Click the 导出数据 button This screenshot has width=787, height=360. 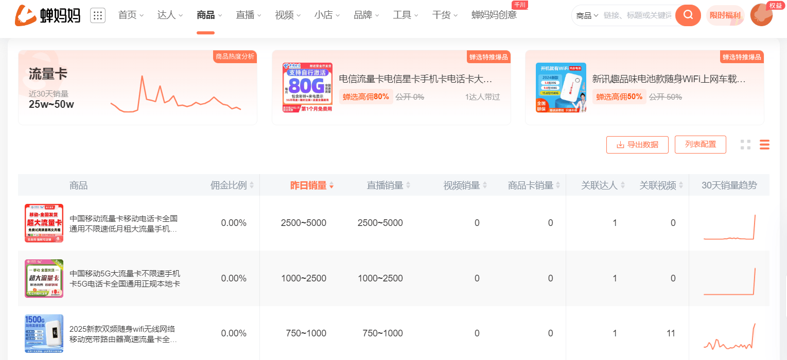[x=637, y=145]
